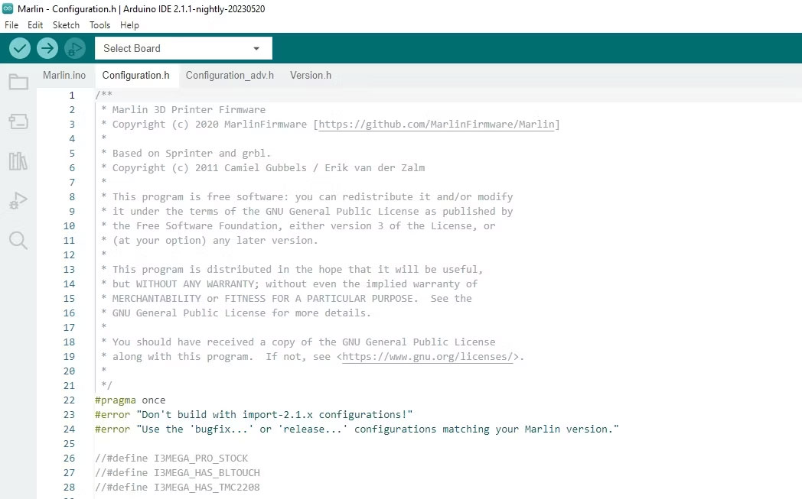This screenshot has width=802, height=499.
Task: Expand the Select Board dropdown
Action: click(184, 48)
